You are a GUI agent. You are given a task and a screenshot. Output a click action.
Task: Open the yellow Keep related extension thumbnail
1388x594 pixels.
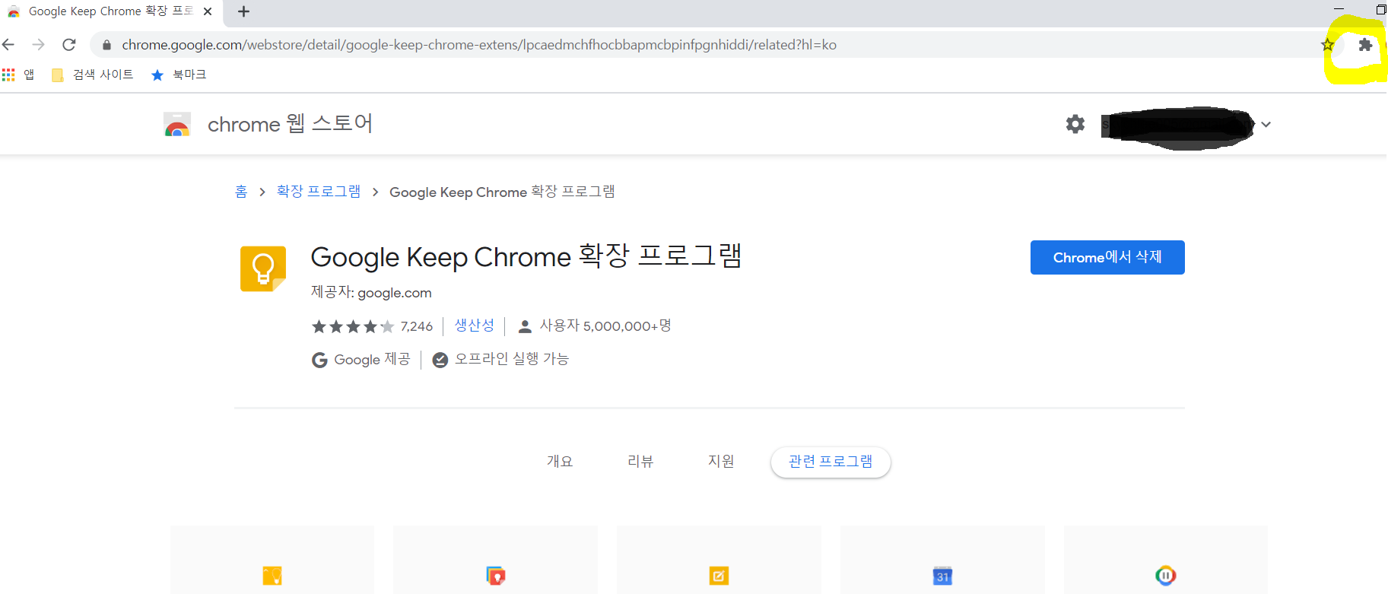point(272,576)
